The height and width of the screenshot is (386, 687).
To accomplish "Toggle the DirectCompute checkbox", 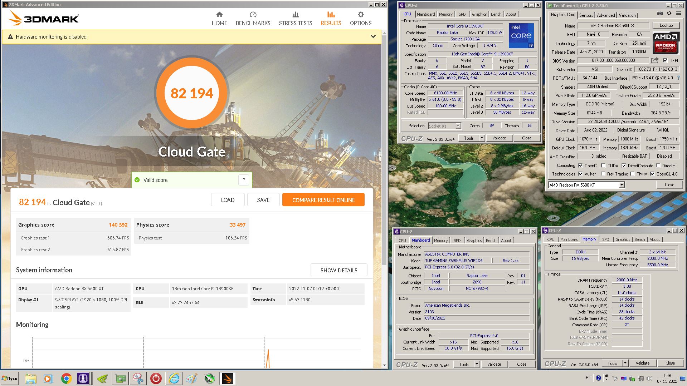I will pyautogui.click(x=624, y=165).
